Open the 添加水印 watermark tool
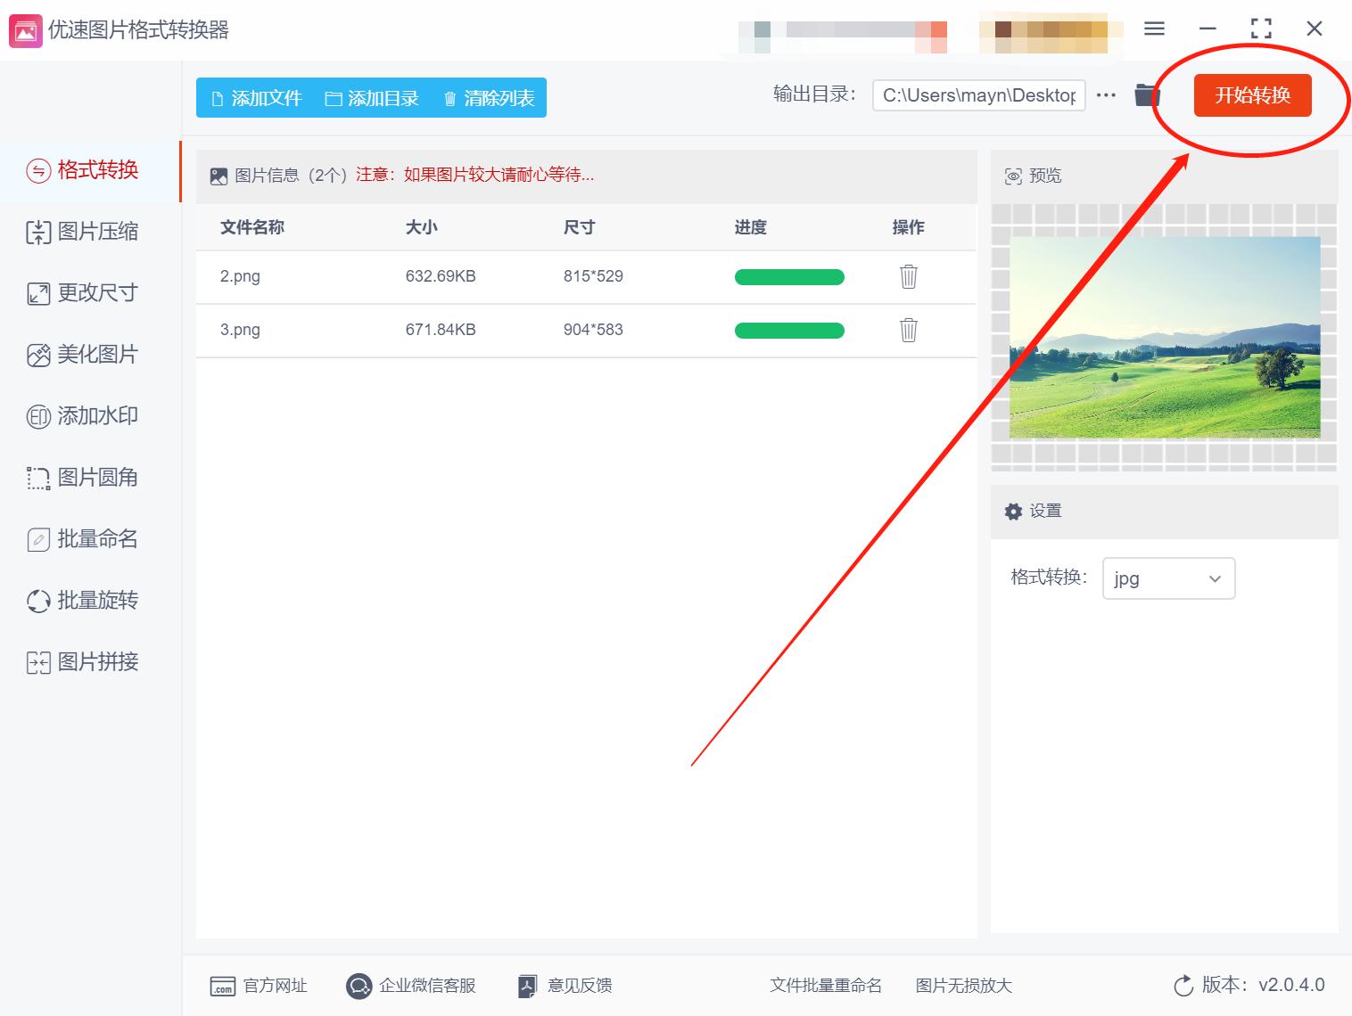 [96, 415]
